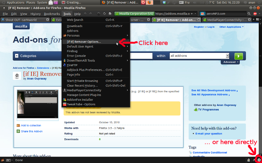This screenshot has height=163, width=262.
Task: Click the [if IE] Remover status bar icon
Action: (x=259, y=160)
